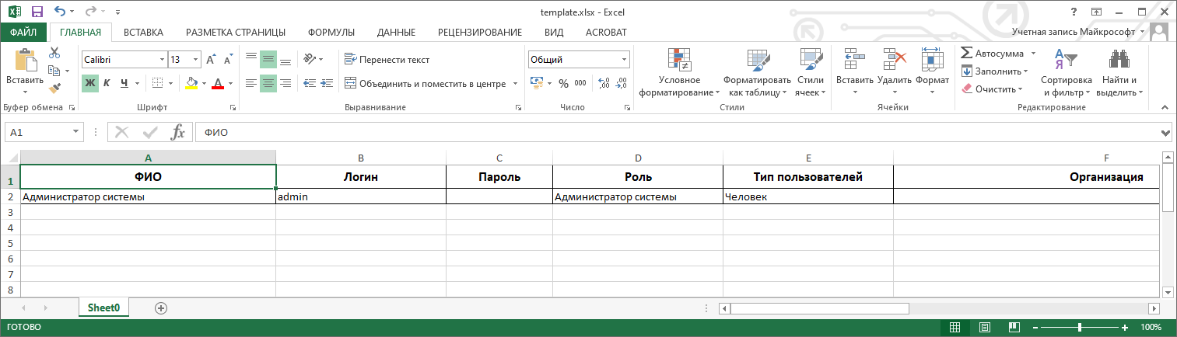
Task: Save the workbook using the quick access icon
Action: click(x=37, y=12)
